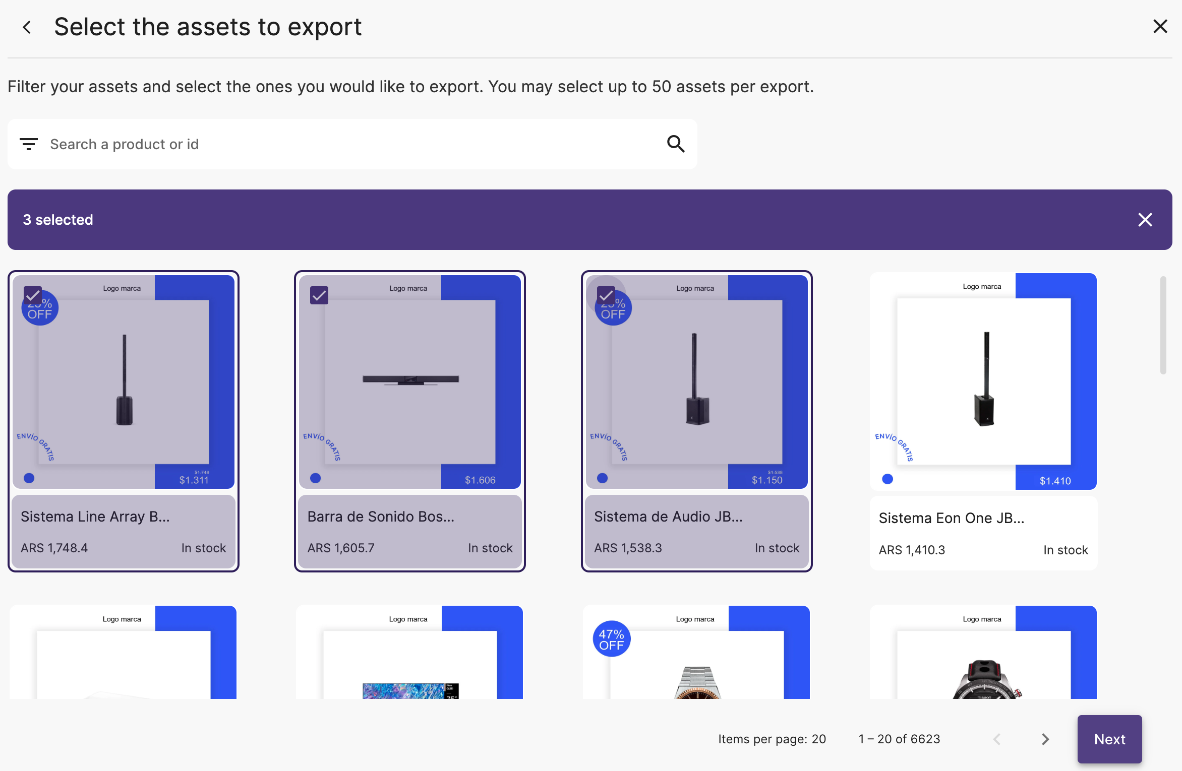
Task: Go to previous page of assets
Action: point(997,739)
